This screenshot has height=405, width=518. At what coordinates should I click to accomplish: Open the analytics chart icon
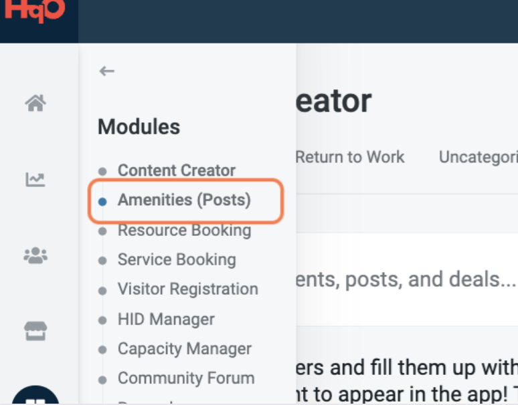point(35,180)
